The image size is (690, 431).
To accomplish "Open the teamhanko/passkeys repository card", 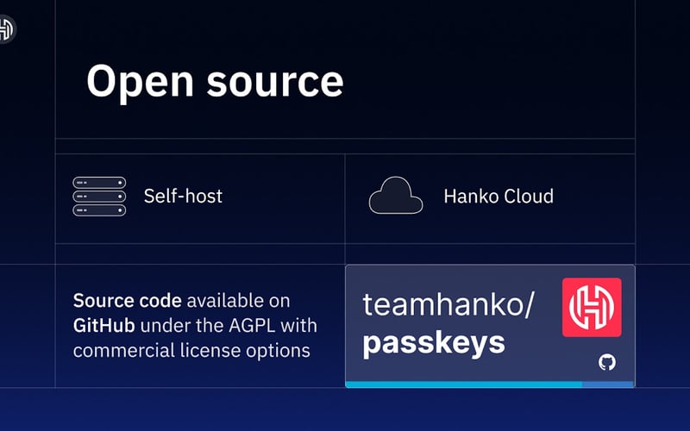I will coord(490,327).
